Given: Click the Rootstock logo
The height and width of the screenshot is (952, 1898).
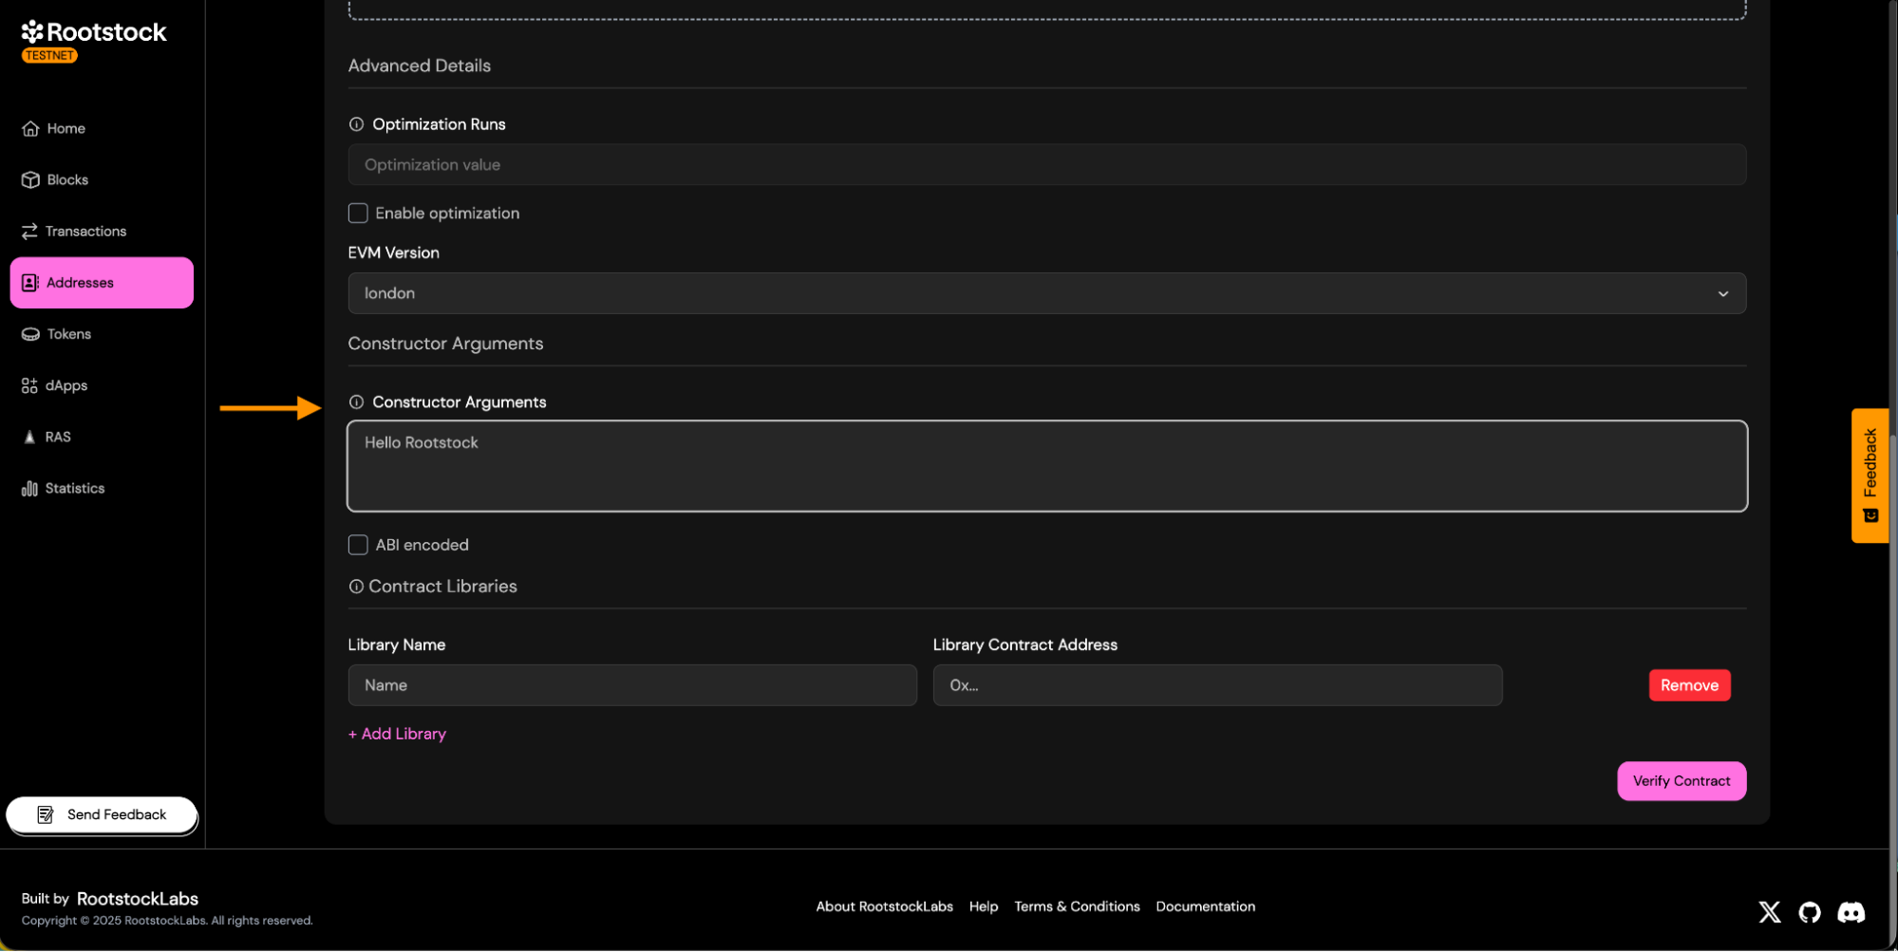Looking at the screenshot, I should click(x=93, y=32).
